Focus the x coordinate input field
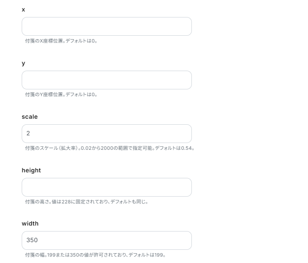308x263 pixels. (x=106, y=26)
